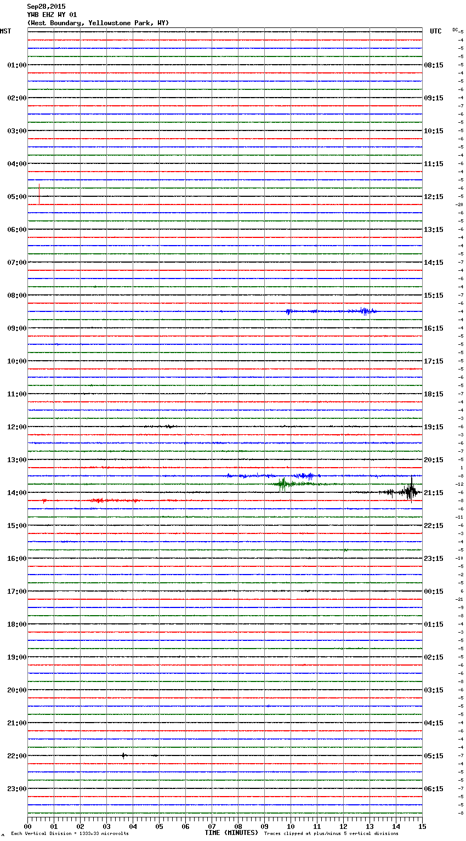Image resolution: width=466 pixels, height=841 pixels.
Task: Select the 20:00 MST row label
Action: pos(16,690)
